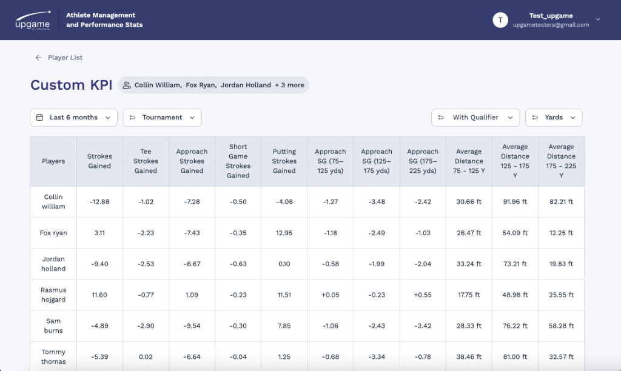Image resolution: width=621 pixels, height=371 pixels.
Task: Click Tommy thomas' 38.46 ft distance cell
Action: [469, 356]
